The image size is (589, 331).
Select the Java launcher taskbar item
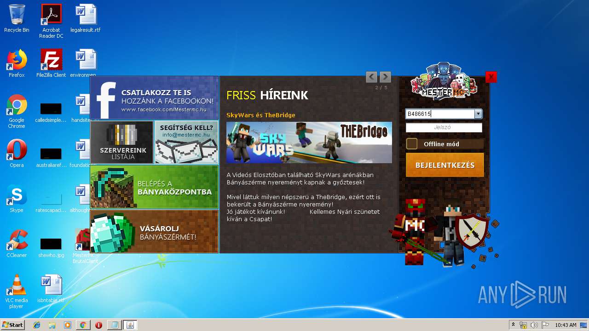(130, 325)
